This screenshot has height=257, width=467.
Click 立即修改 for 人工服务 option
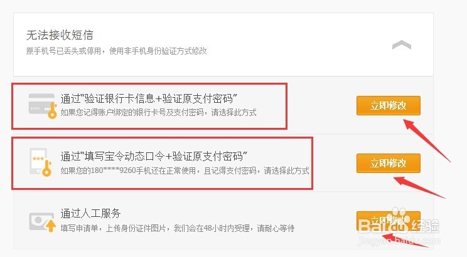point(389,221)
